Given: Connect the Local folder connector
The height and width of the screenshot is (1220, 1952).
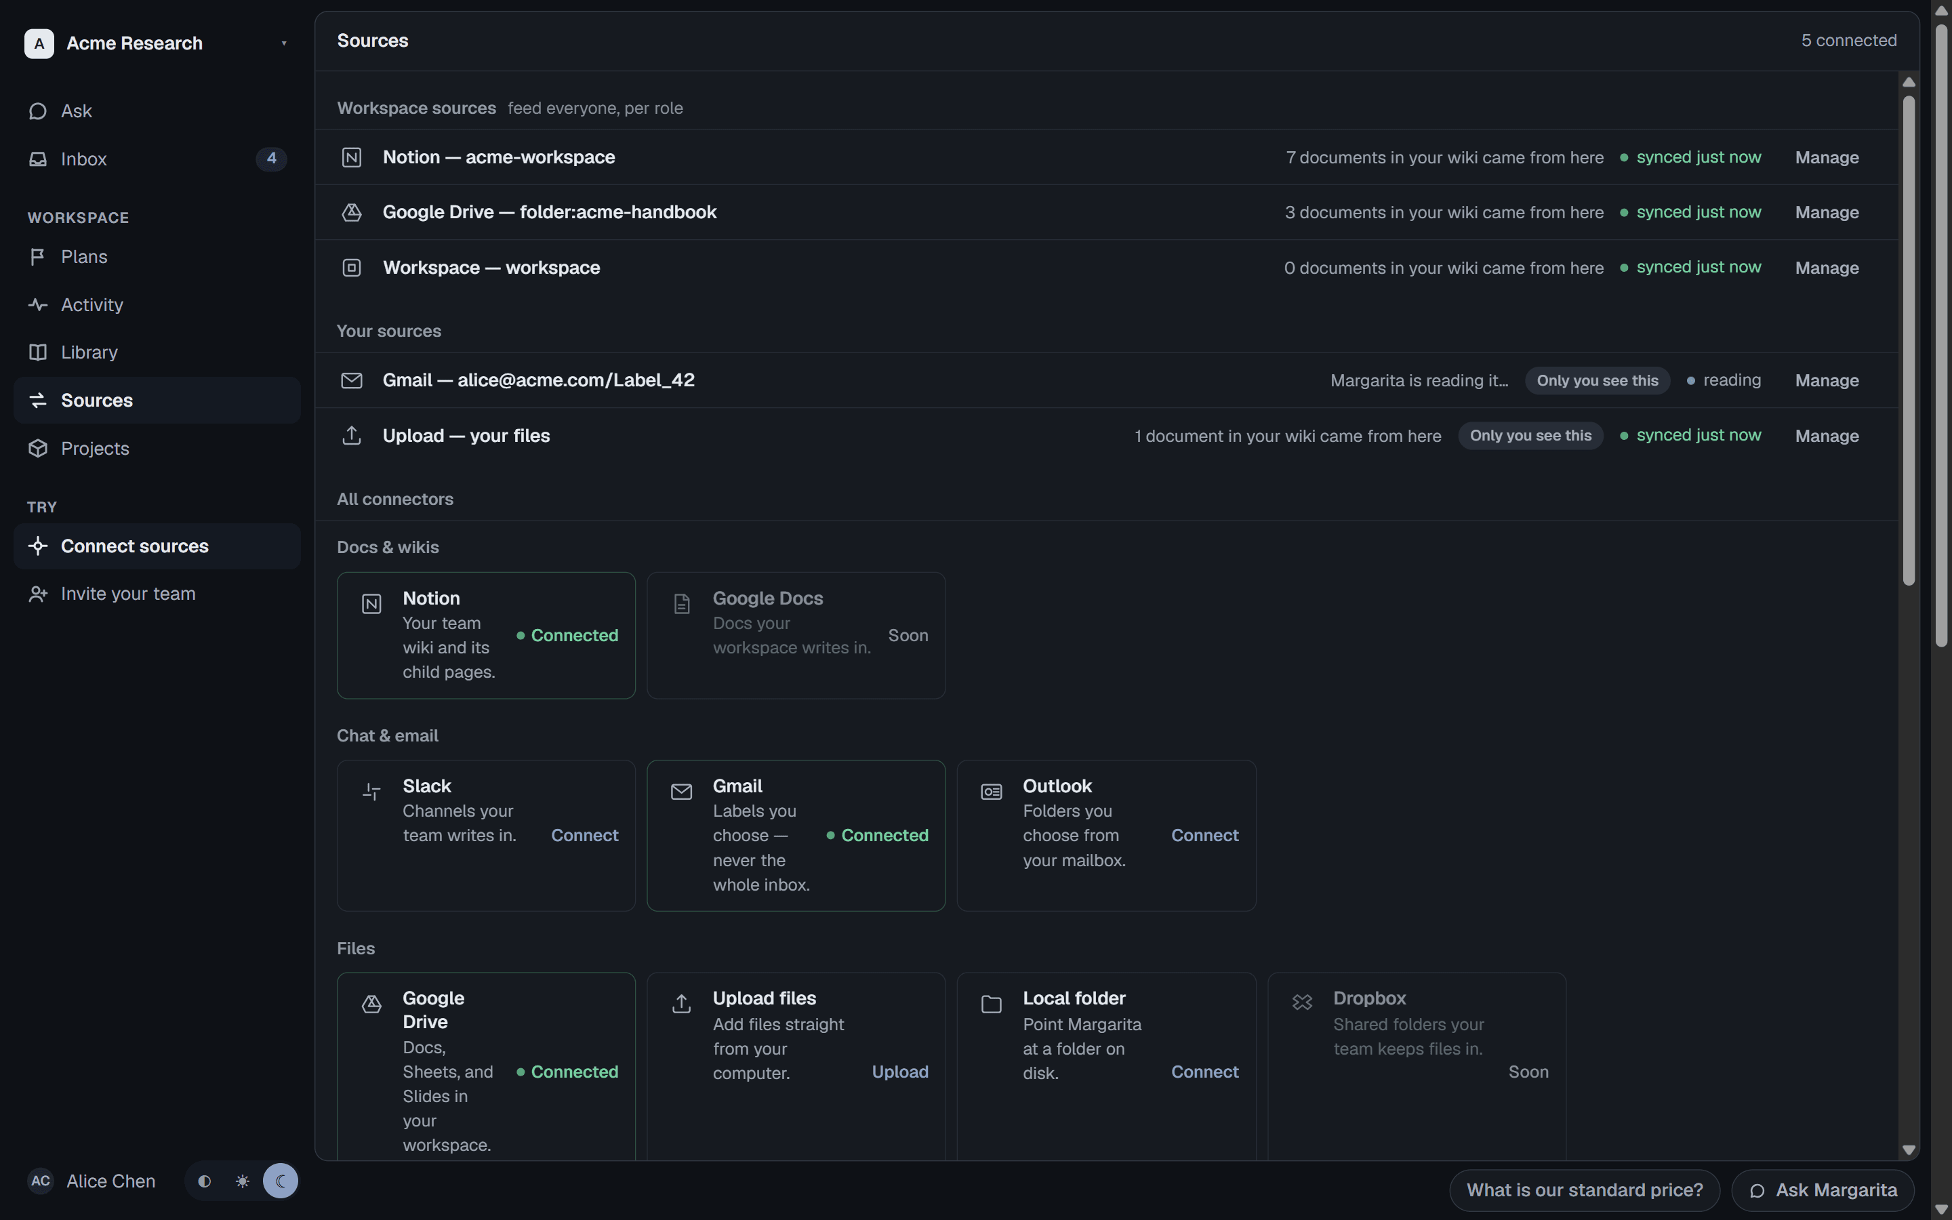Looking at the screenshot, I should click(x=1204, y=1072).
